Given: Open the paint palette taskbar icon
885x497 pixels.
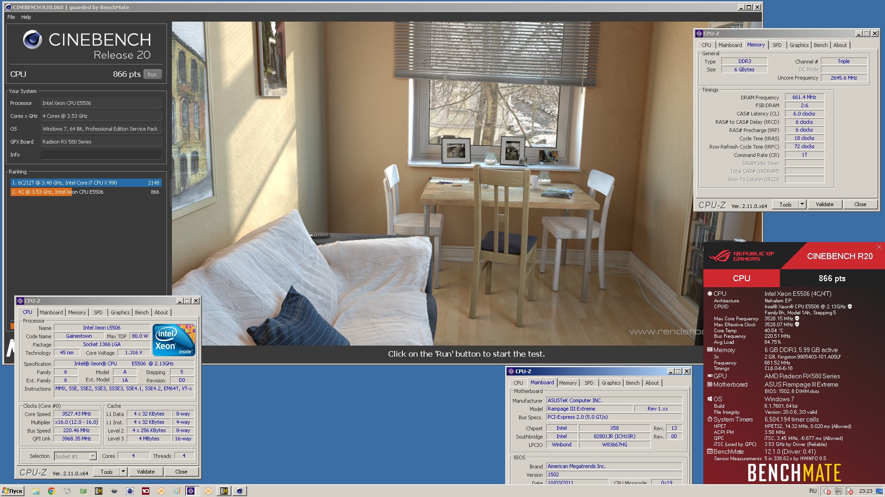Looking at the screenshot, I should coord(177,491).
